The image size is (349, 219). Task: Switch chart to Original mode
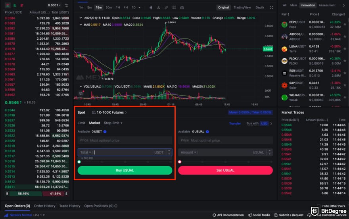(x=223, y=8)
